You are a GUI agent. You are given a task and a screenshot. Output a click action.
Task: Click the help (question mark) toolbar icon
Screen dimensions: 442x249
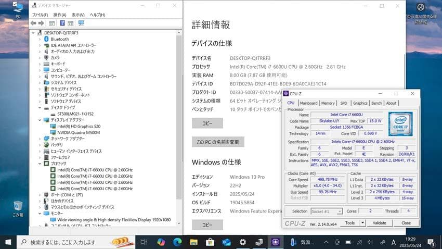(62, 23)
